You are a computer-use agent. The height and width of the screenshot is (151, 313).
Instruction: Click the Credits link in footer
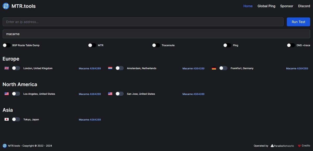tap(306, 146)
